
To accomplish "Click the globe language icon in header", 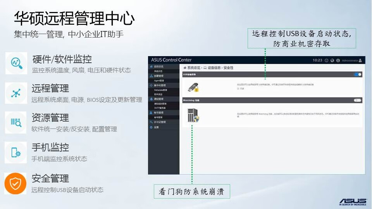I will tap(332, 60).
